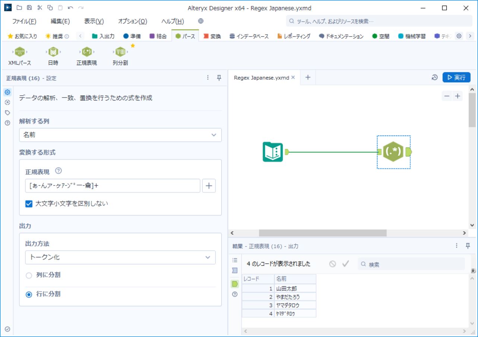This screenshot has width=478, height=337.
Task: Click the Input Data book node
Action: (273, 152)
